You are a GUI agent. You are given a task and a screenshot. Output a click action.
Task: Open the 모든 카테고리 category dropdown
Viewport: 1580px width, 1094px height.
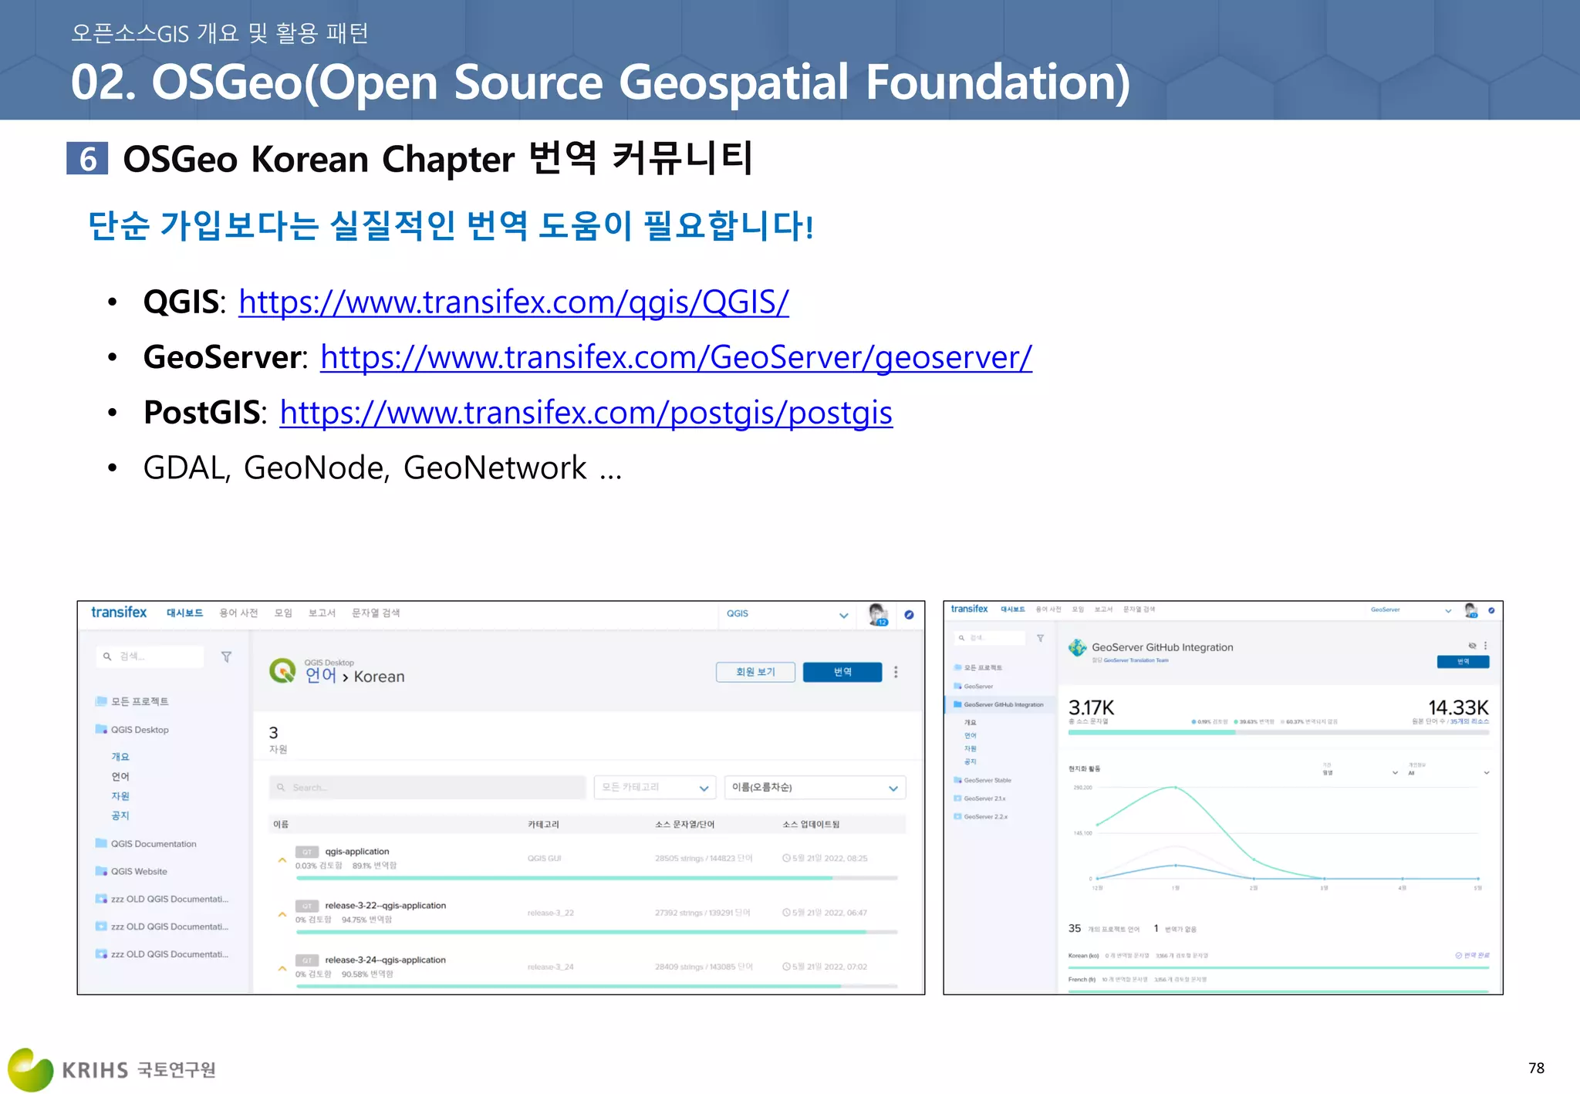(x=654, y=788)
